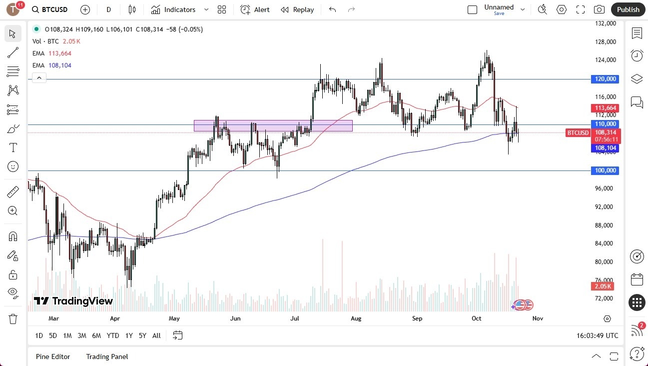Open the Watchlist panel
Viewport: 648px width, 366px height.
point(637,33)
